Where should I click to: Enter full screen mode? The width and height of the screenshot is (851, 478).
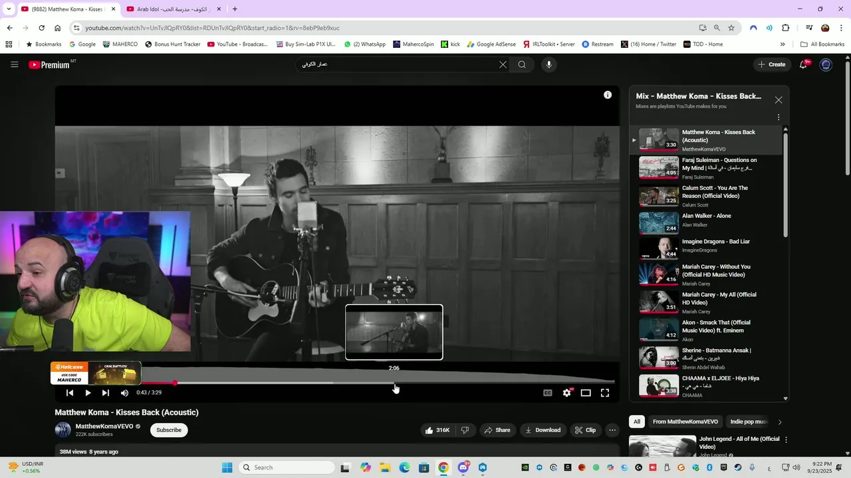(x=605, y=393)
